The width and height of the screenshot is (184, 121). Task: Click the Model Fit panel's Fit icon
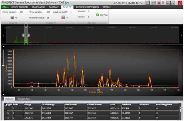click(x=12, y=18)
